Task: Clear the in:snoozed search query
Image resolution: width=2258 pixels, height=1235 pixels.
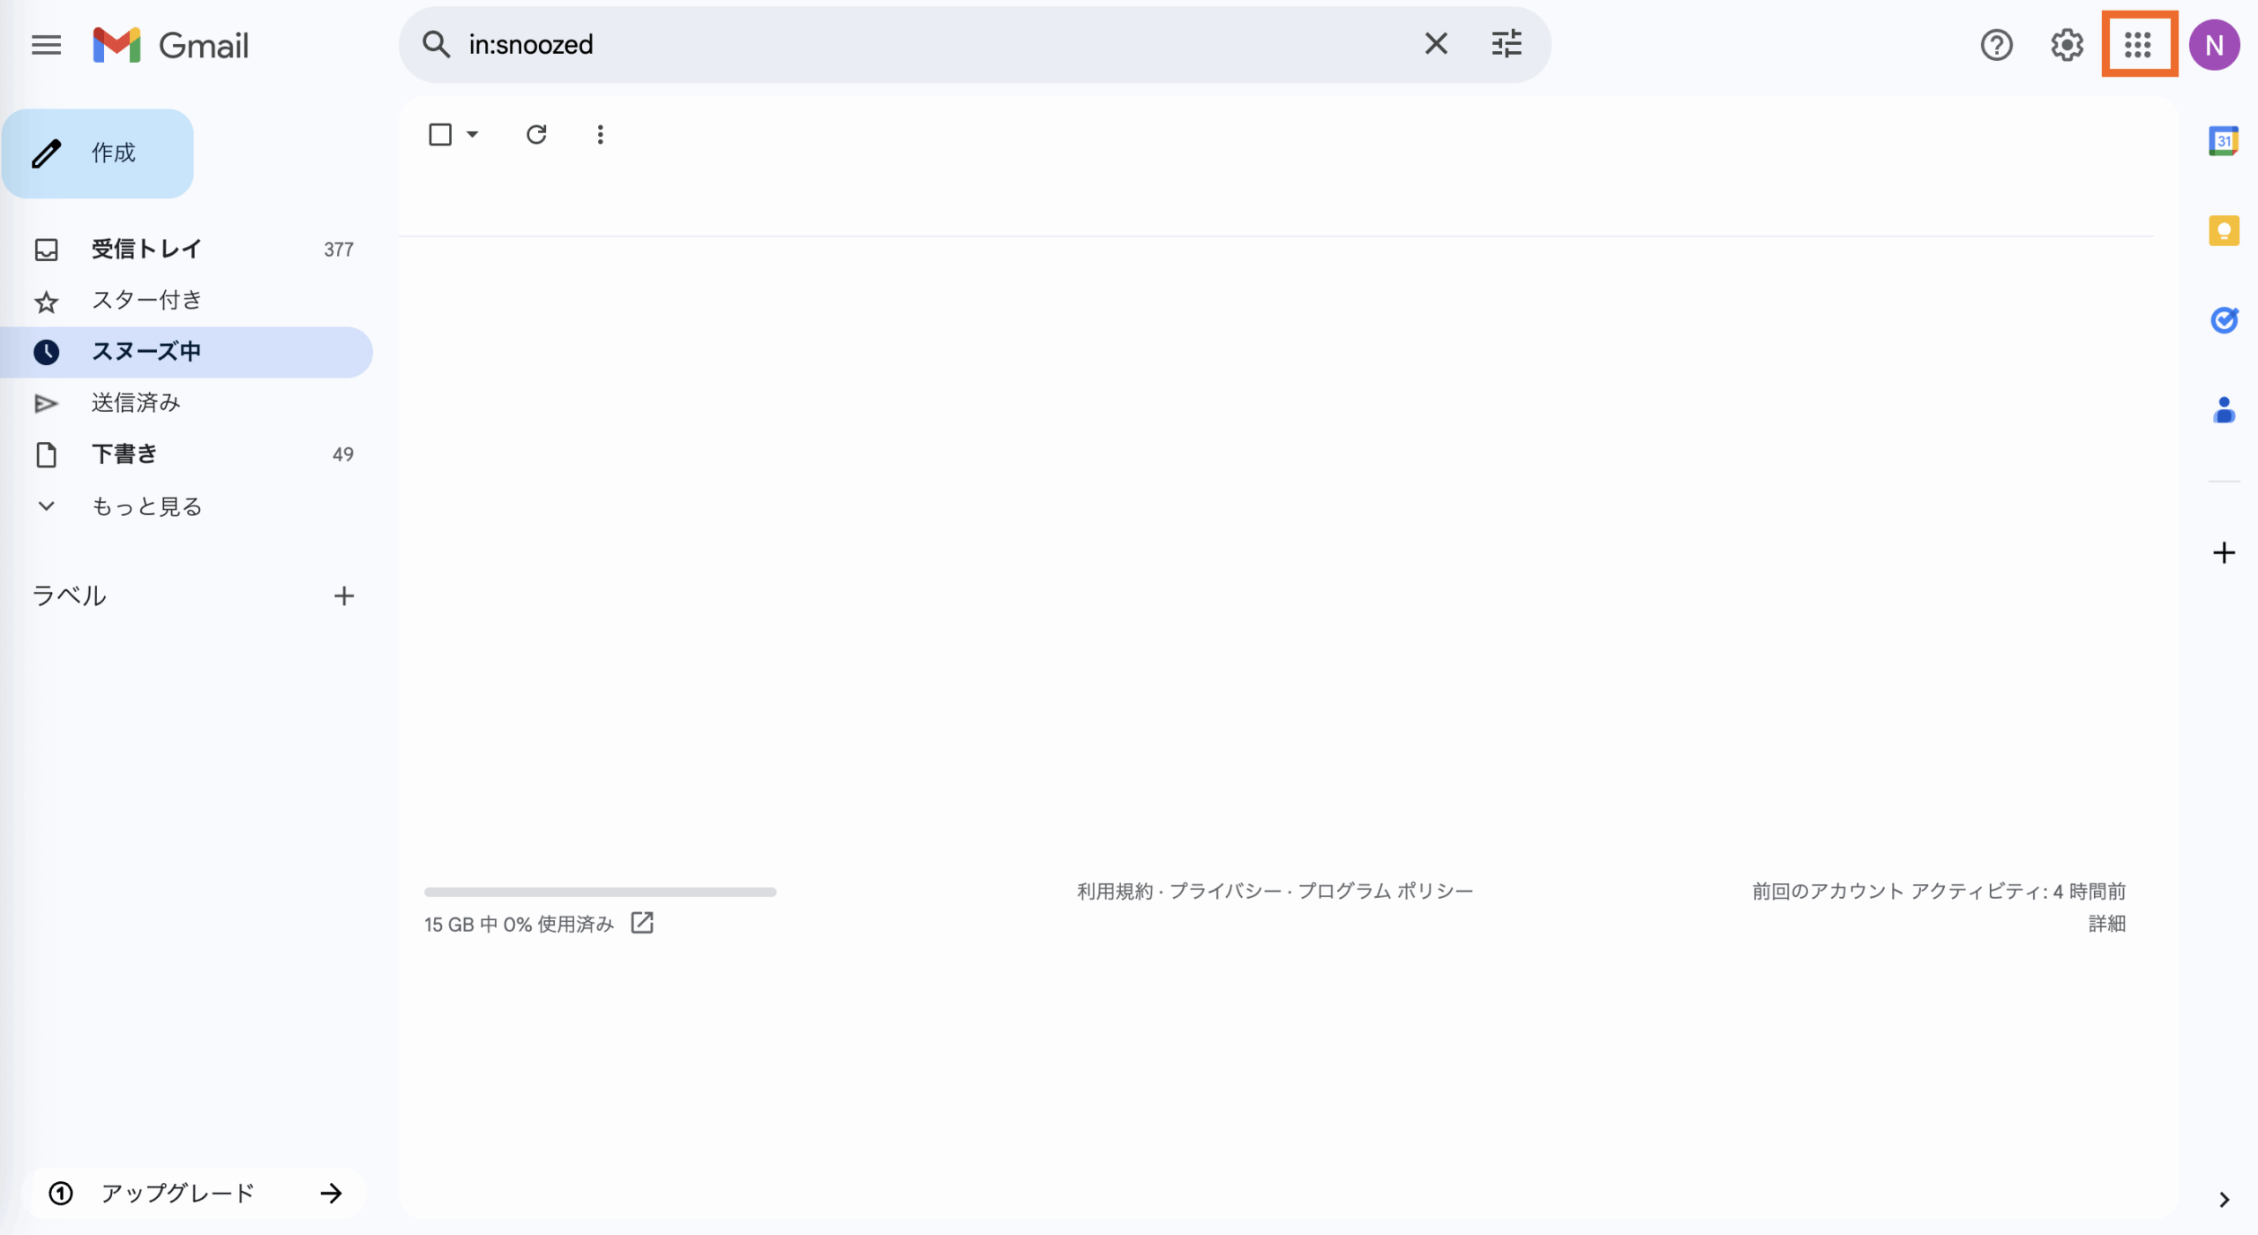Action: point(1435,44)
